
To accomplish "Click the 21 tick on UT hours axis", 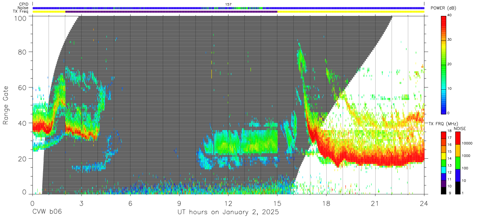I will (375, 203).
